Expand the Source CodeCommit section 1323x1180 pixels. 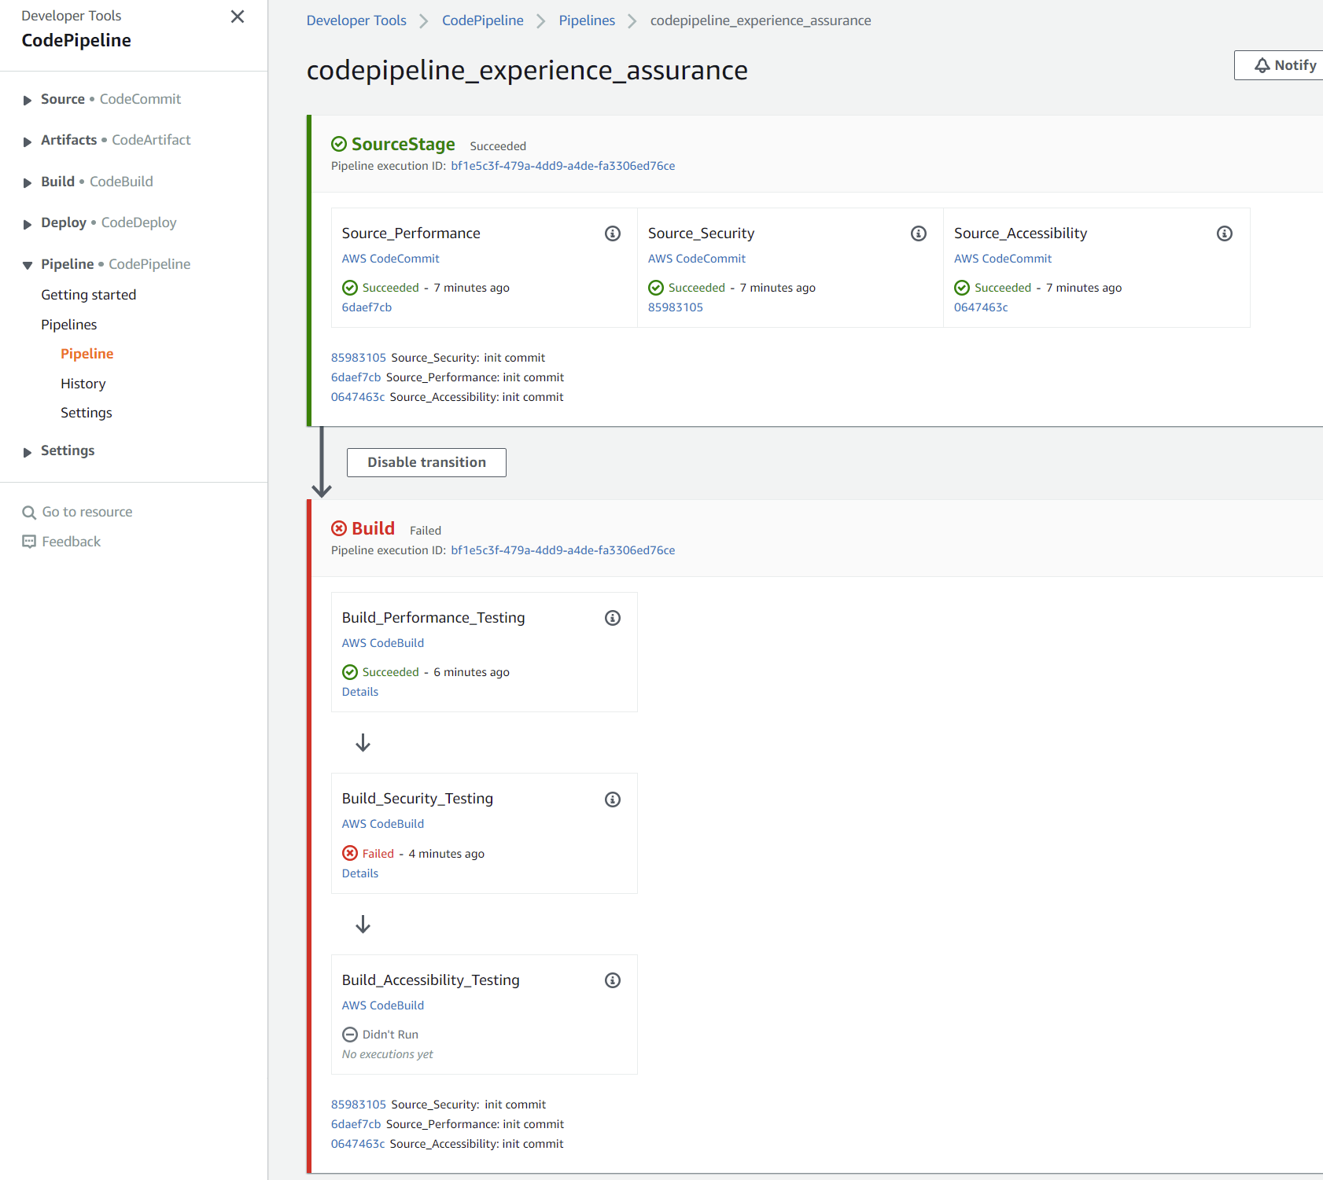tap(28, 100)
